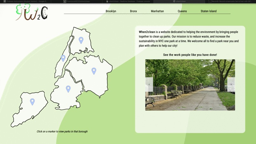Click the park pathway carousel photo
Viewport: 256px width, 144px height.
coord(190,85)
